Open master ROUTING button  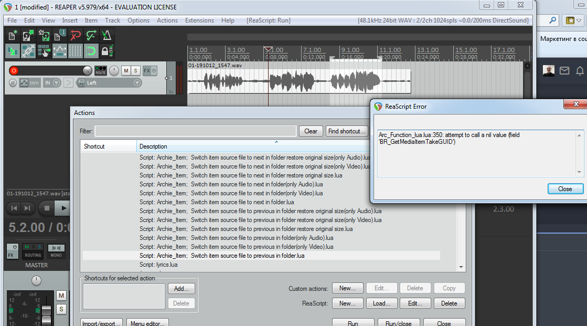click(x=33, y=251)
